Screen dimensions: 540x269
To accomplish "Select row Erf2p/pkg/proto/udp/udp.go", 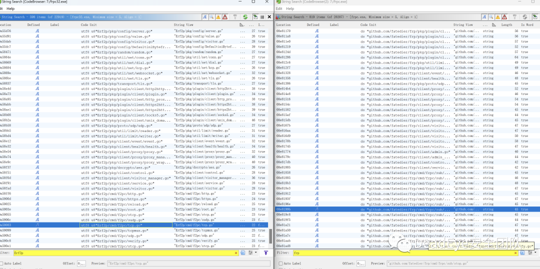I will click(134, 125).
